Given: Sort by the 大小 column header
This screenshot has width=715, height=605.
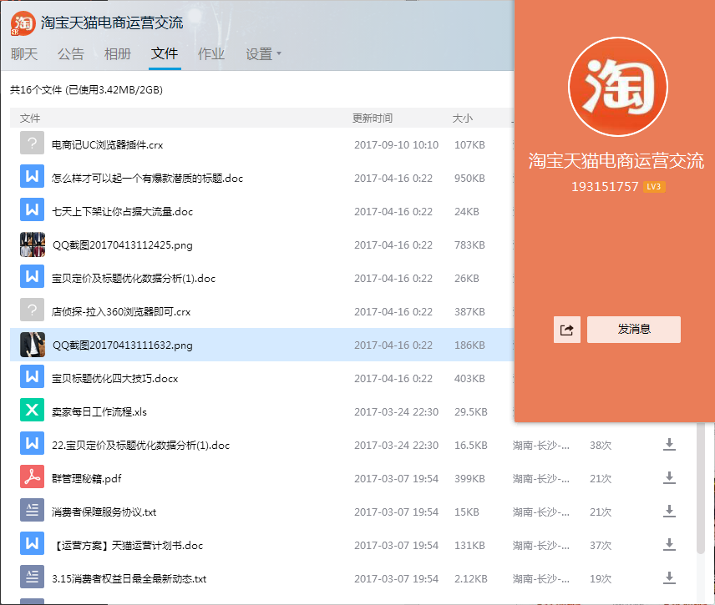Looking at the screenshot, I should (463, 118).
